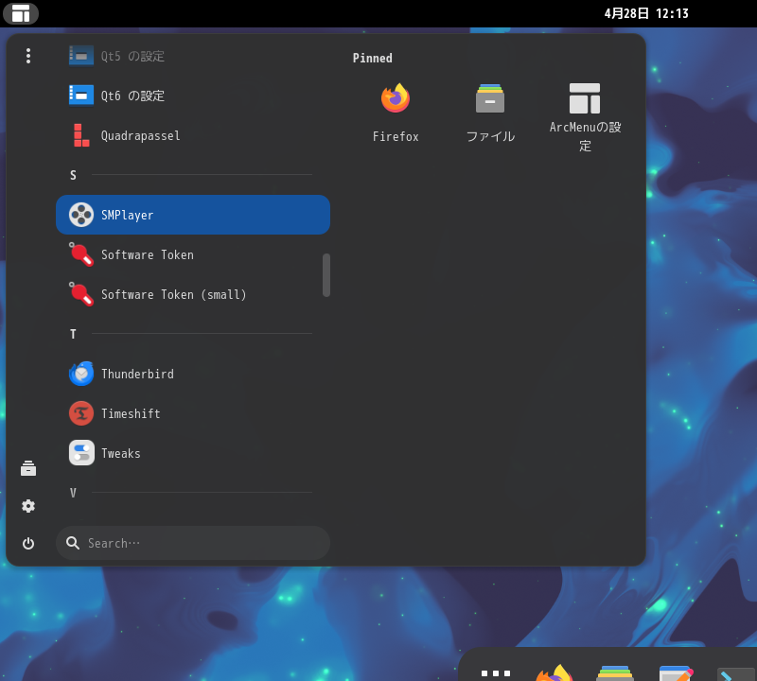Viewport: 757px width, 681px height.
Task: Click inside the Search field
Action: 193,543
